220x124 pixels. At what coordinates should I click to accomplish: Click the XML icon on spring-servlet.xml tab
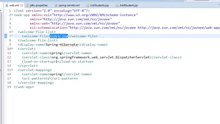click(x=56, y=6)
